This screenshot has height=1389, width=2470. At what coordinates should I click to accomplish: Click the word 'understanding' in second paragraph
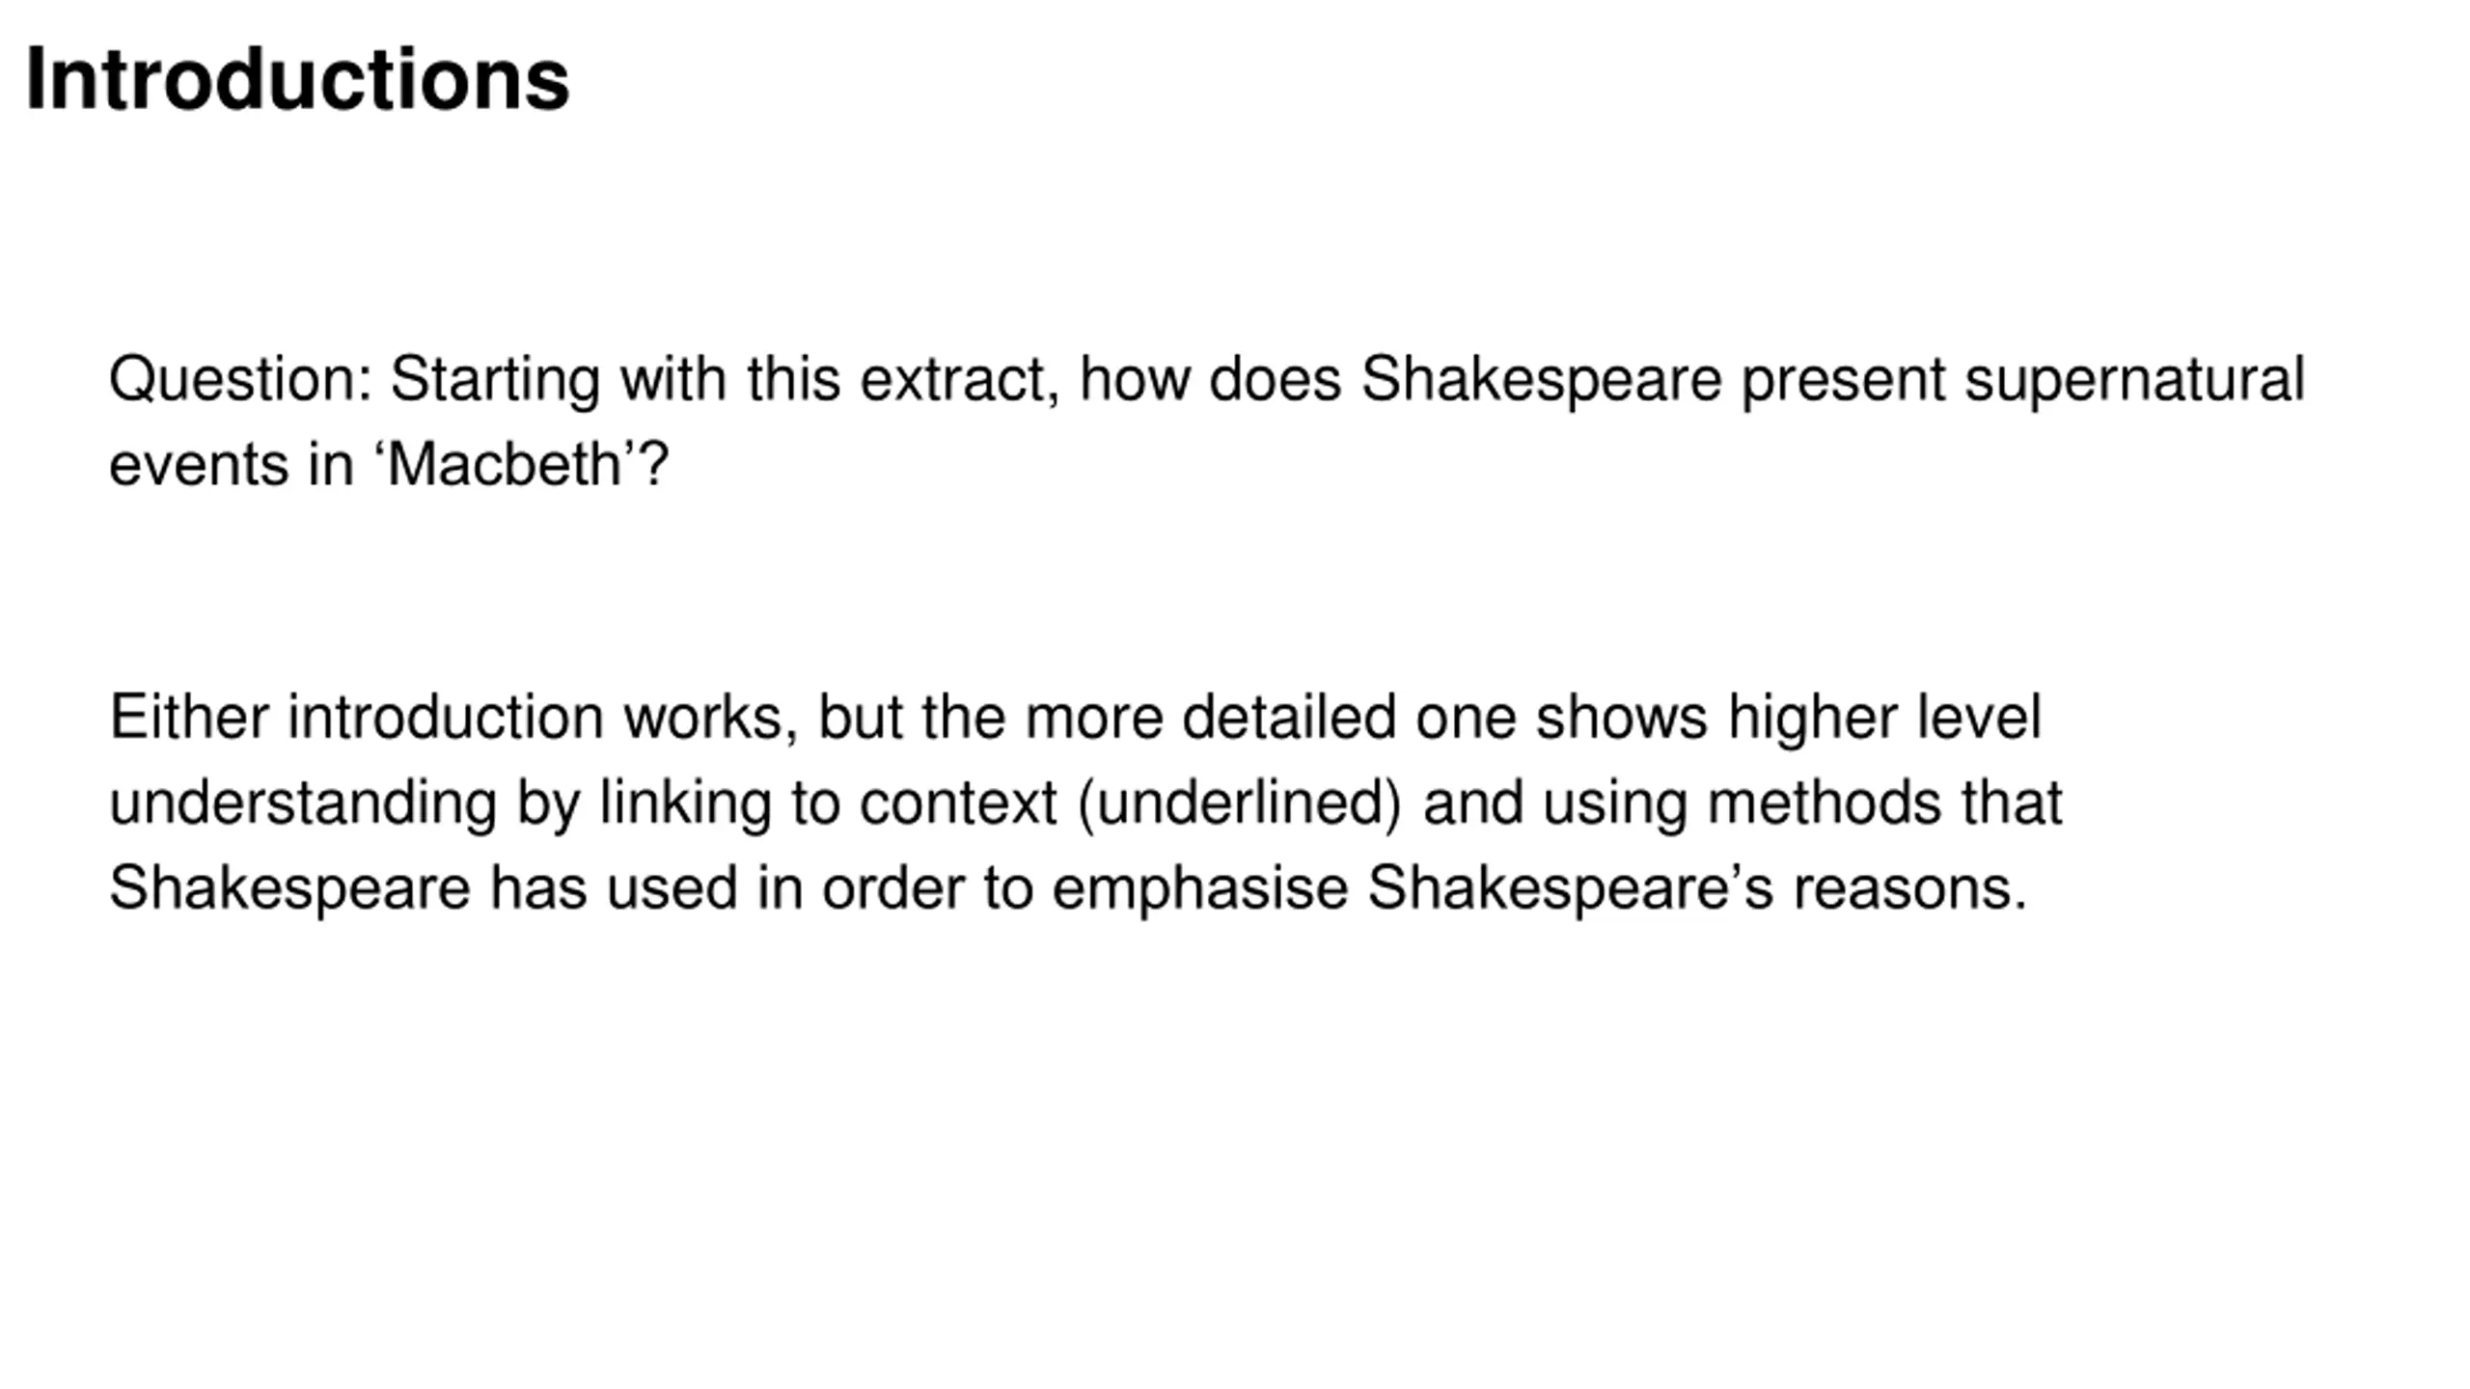[x=303, y=804]
